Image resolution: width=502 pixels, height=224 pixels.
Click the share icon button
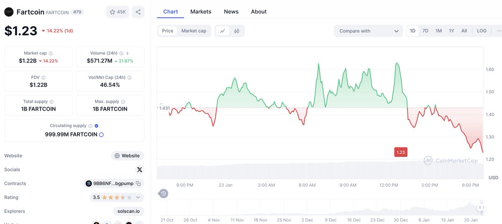(x=138, y=12)
